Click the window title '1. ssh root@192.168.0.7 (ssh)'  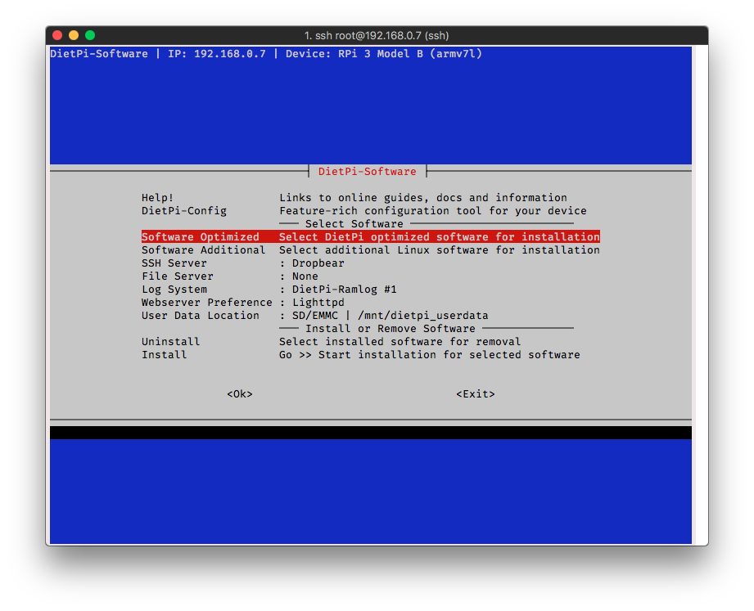pyautogui.click(x=377, y=35)
